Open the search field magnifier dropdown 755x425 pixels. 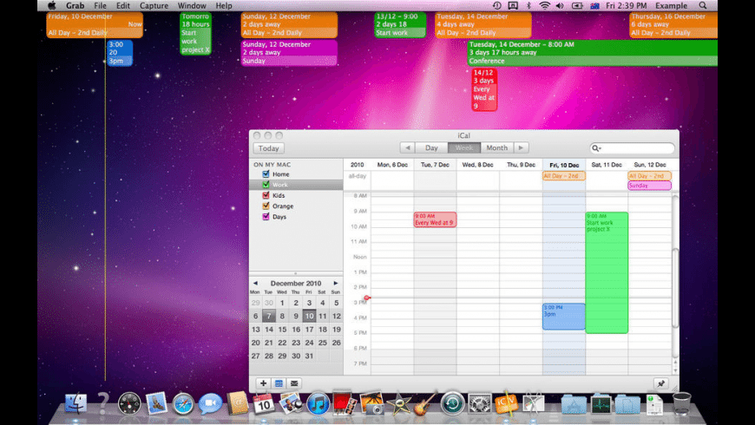[596, 148]
